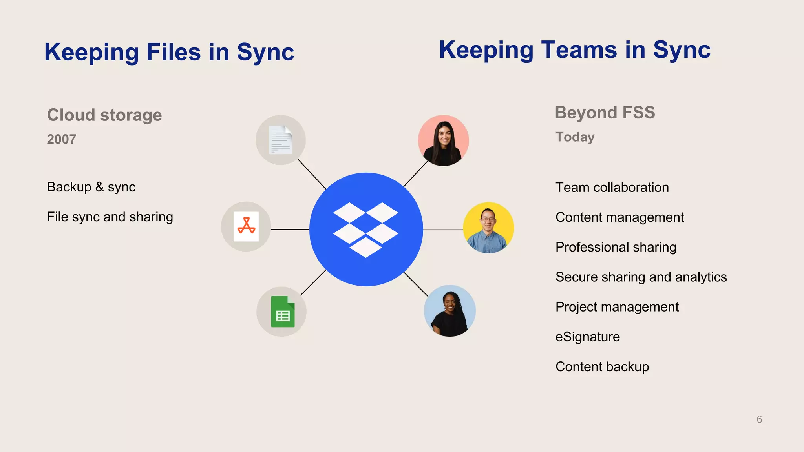Select 'Project management' item
This screenshot has height=452, width=804.
[x=617, y=307]
